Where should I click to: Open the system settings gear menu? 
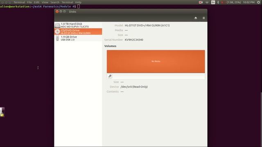(x=258, y=2)
